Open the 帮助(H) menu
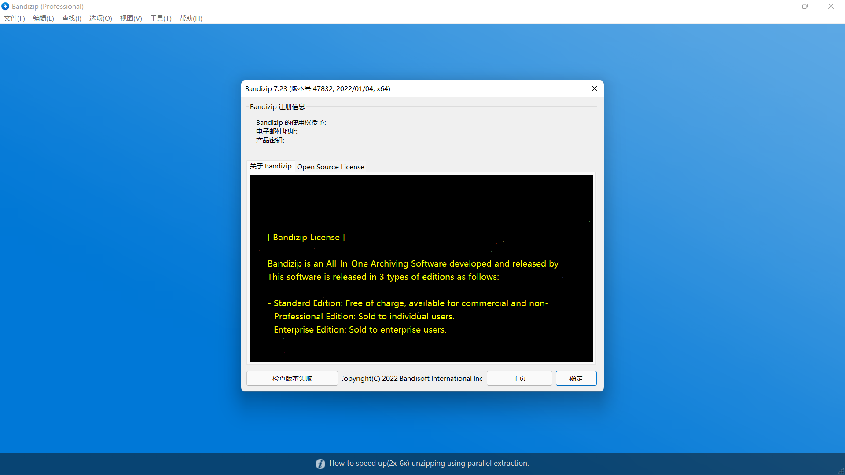This screenshot has height=475, width=845. [x=190, y=18]
